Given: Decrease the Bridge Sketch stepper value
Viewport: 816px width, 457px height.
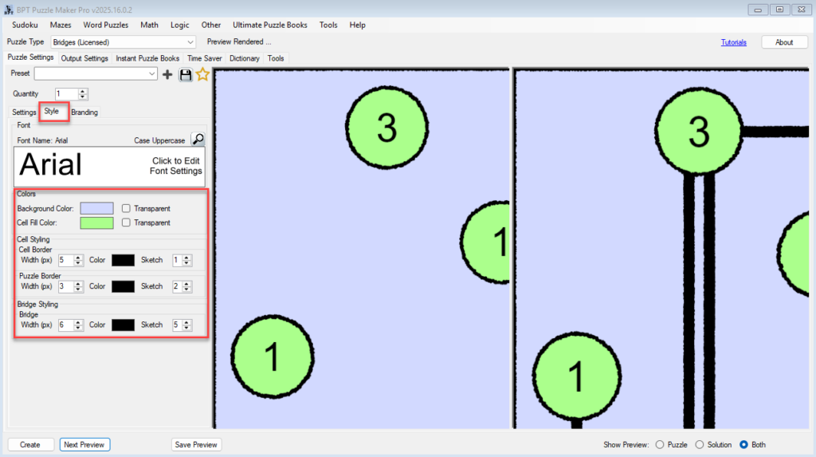Looking at the screenshot, I should 187,328.
